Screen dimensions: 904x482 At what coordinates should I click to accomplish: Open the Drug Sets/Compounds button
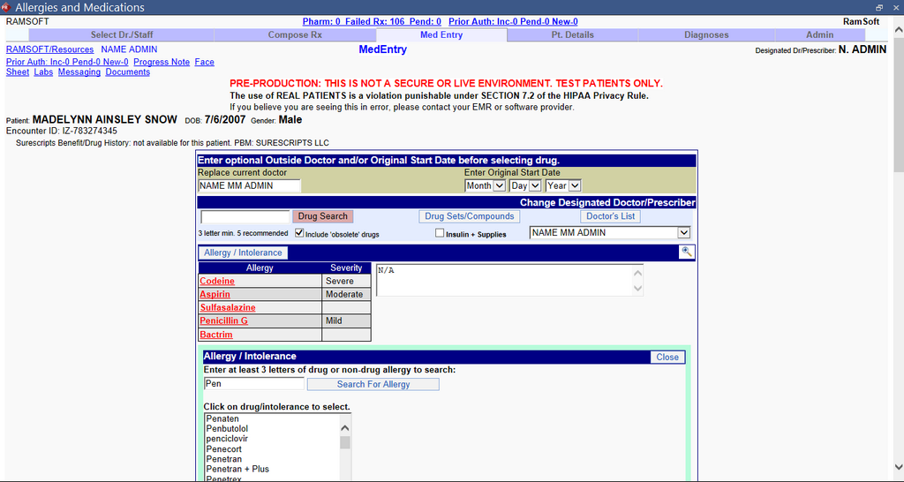coord(469,216)
